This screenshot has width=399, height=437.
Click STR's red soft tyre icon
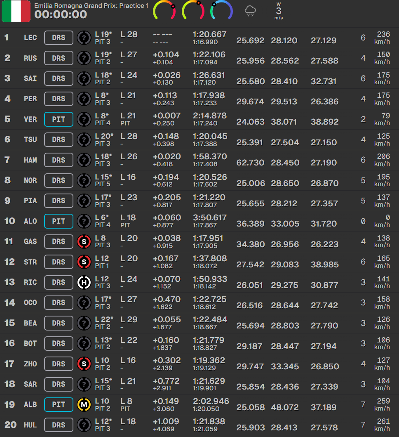click(84, 262)
